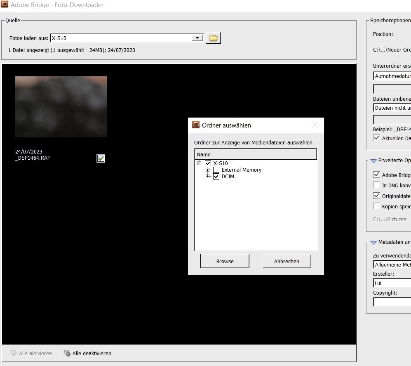Click the folder browse icon beside source dropdown

pos(213,38)
